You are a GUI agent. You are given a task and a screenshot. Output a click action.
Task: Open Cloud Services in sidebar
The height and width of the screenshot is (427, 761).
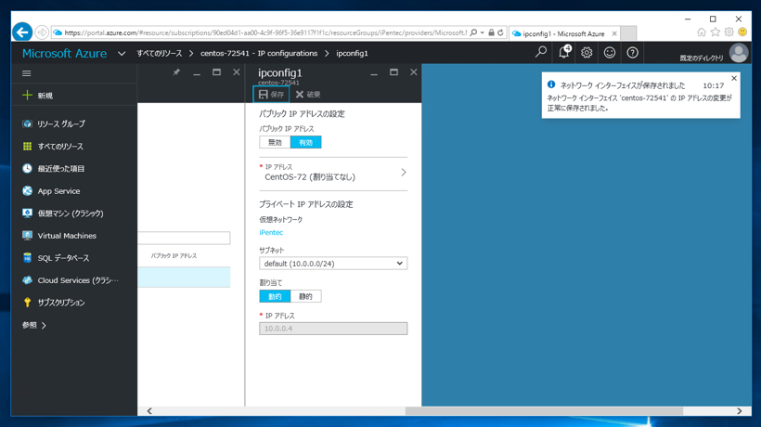coord(78,280)
